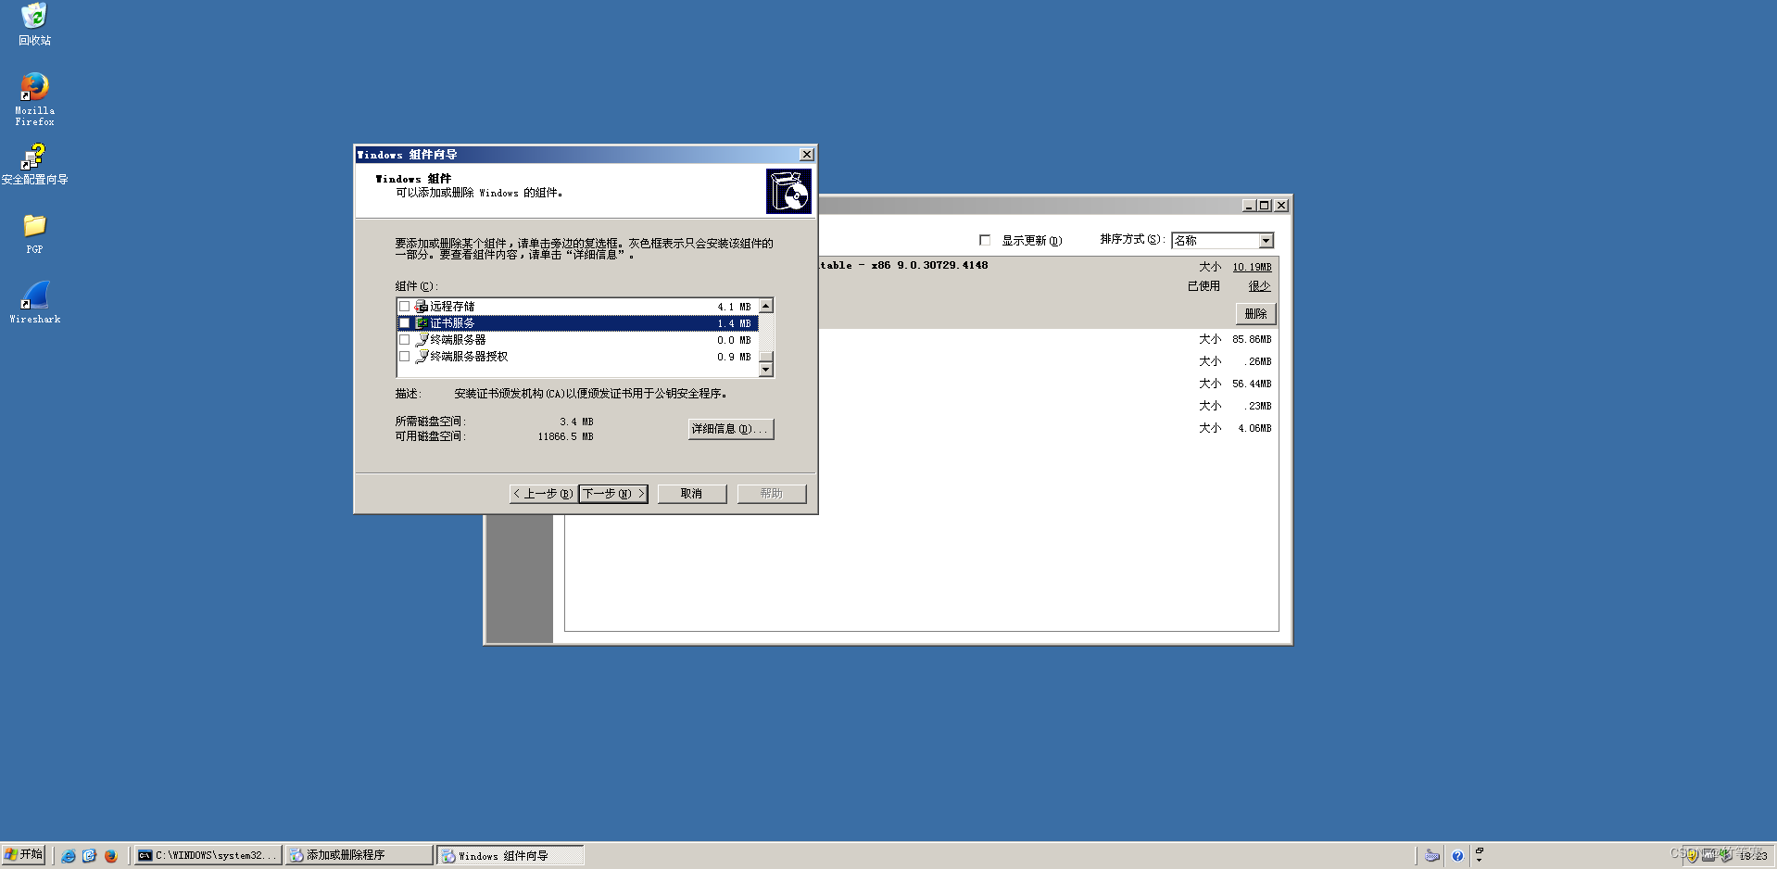Open the language bar help icon
The height and width of the screenshot is (869, 1777).
(x=1457, y=856)
